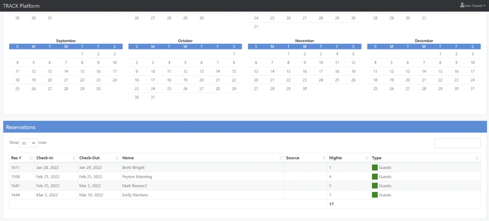This screenshot has height=221, width=489.
Task: Click the user profile icon in header
Action: click(462, 5)
